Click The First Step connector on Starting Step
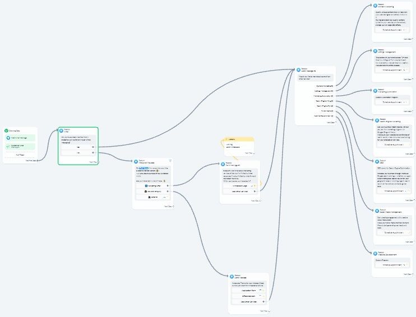 [x=38, y=161]
